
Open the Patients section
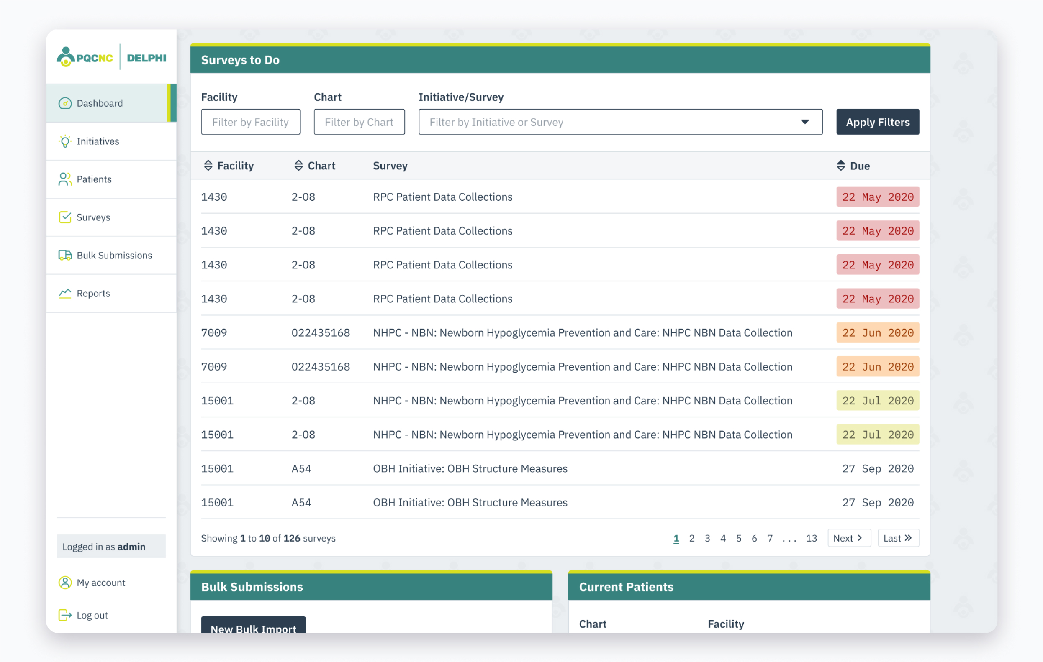click(94, 179)
